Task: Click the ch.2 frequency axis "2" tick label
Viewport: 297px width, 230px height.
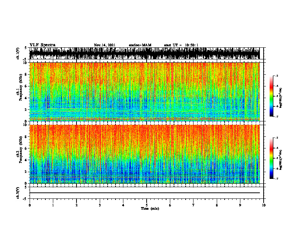Action: coord(26,172)
